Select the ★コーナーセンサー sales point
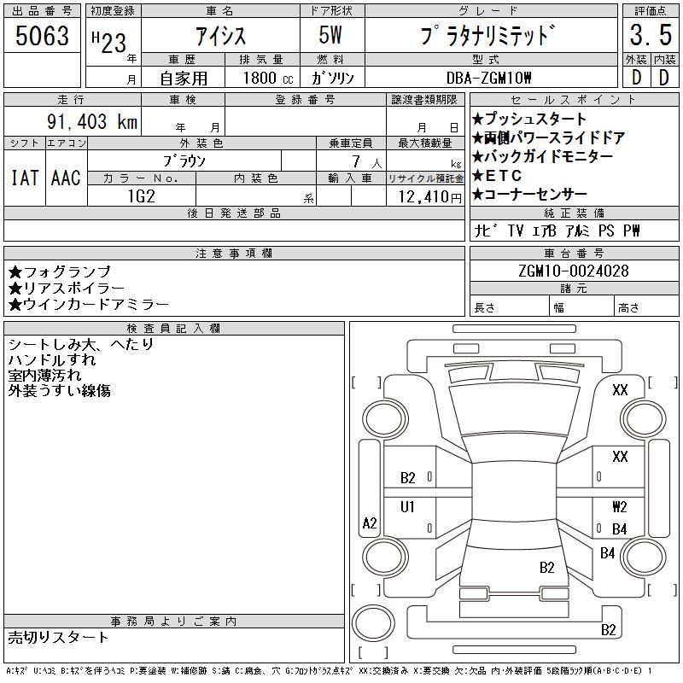The image size is (683, 683). (x=529, y=195)
